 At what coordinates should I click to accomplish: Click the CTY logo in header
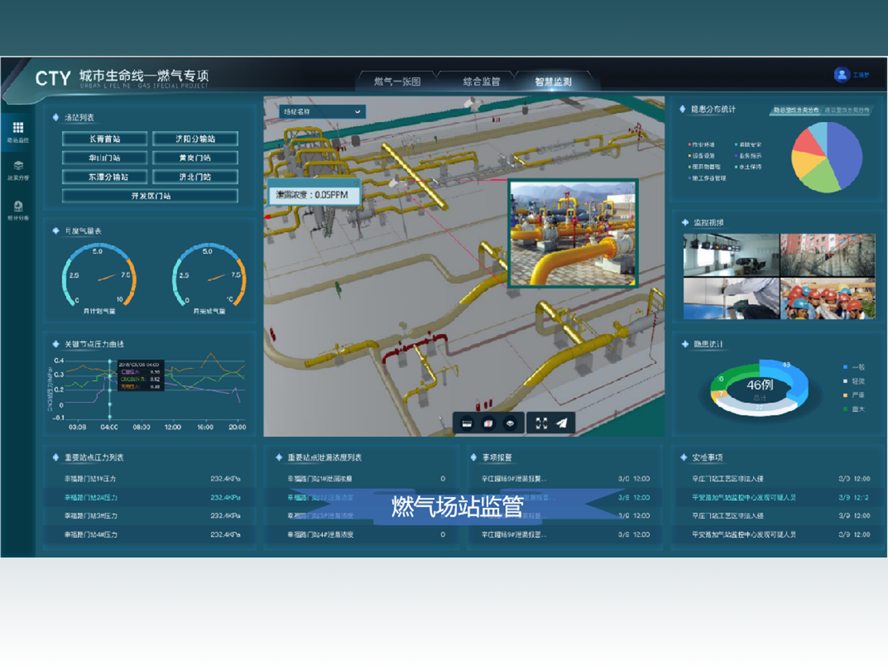[x=53, y=78]
